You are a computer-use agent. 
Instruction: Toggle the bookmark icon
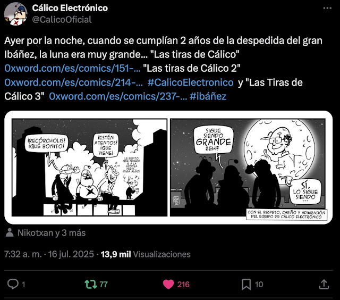(246, 285)
